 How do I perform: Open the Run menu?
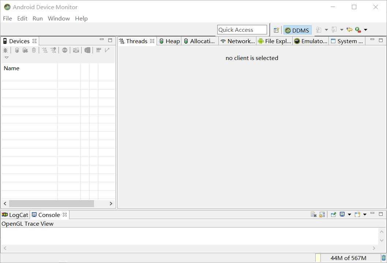(38, 19)
